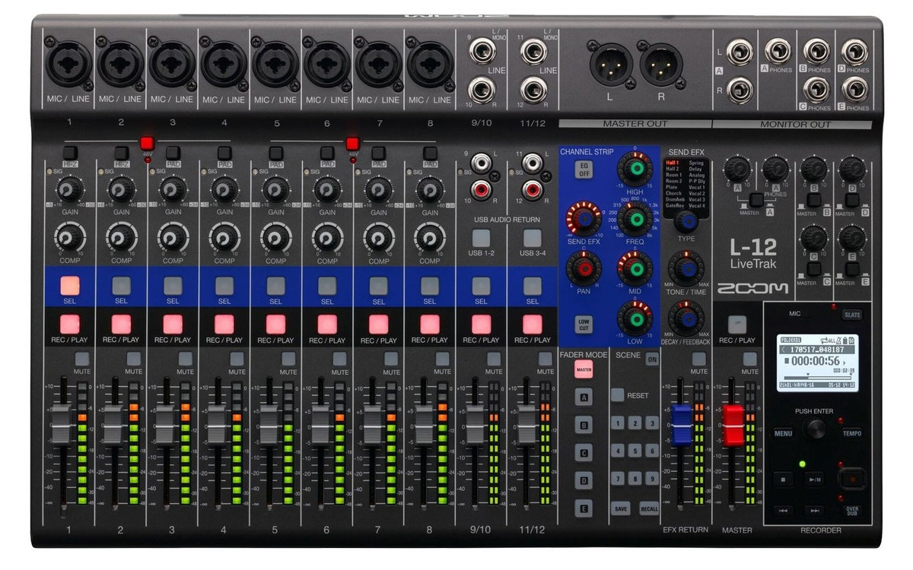The height and width of the screenshot is (570, 913).
Task: Enable PAD on channel 3
Action: pos(173,153)
